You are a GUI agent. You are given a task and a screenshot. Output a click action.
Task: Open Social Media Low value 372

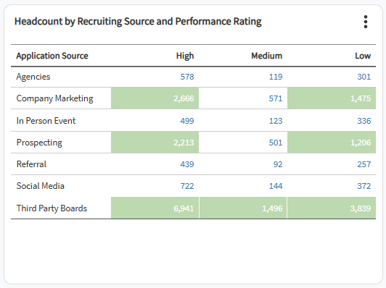[364, 186]
